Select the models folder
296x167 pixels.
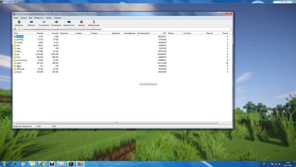[19, 42]
